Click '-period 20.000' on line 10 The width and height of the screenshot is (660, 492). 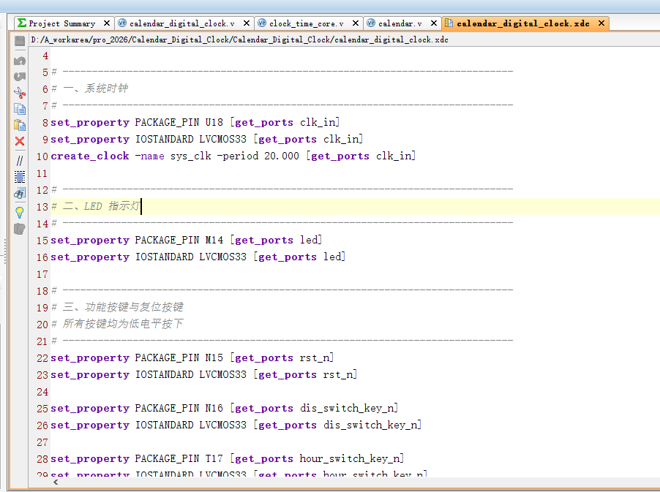tap(258, 156)
